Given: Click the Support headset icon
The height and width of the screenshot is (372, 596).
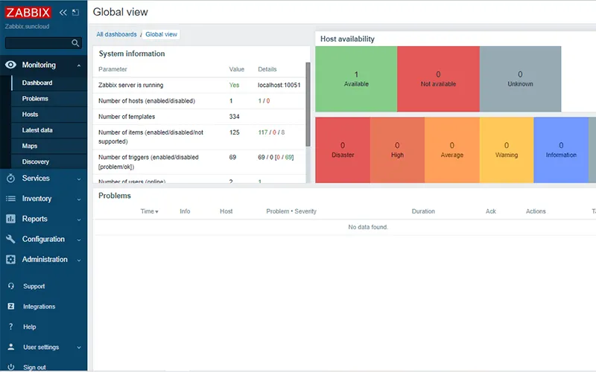Looking at the screenshot, I should pos(11,286).
